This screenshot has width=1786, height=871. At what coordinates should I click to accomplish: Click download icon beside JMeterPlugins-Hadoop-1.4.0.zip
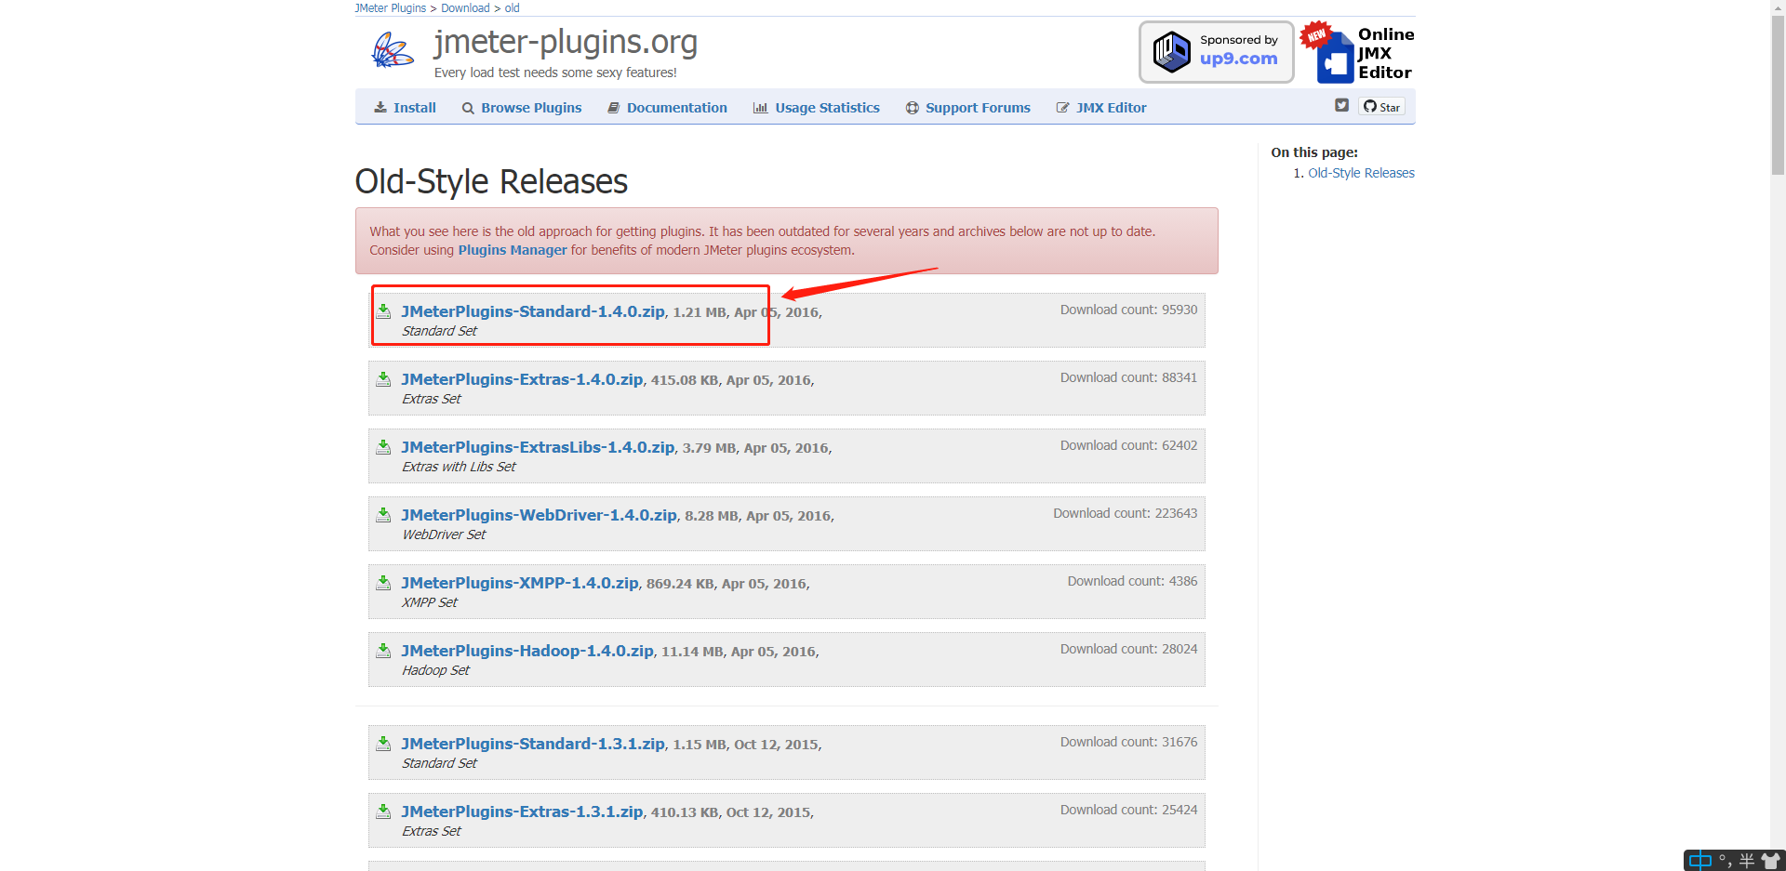coord(383,651)
